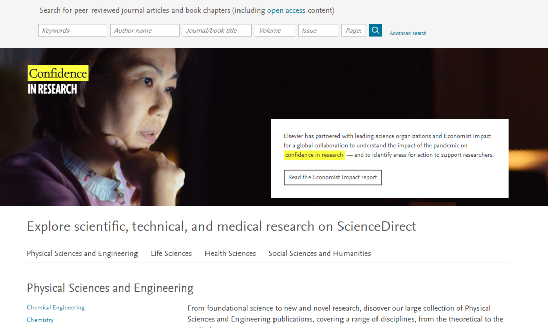Click the Issue input field
548x328 pixels.
[318, 30]
